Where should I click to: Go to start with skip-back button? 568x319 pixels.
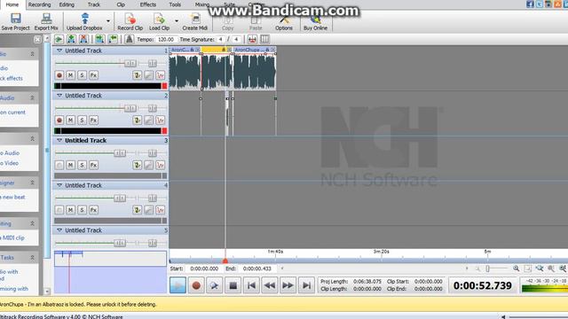coord(251,285)
